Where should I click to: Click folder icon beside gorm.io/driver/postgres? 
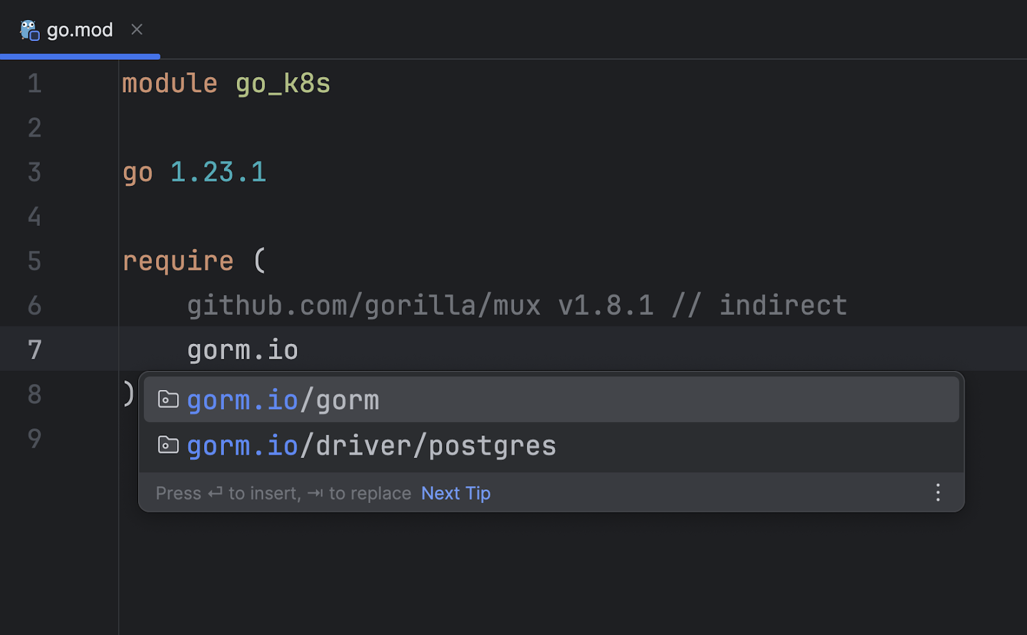pyautogui.click(x=168, y=444)
